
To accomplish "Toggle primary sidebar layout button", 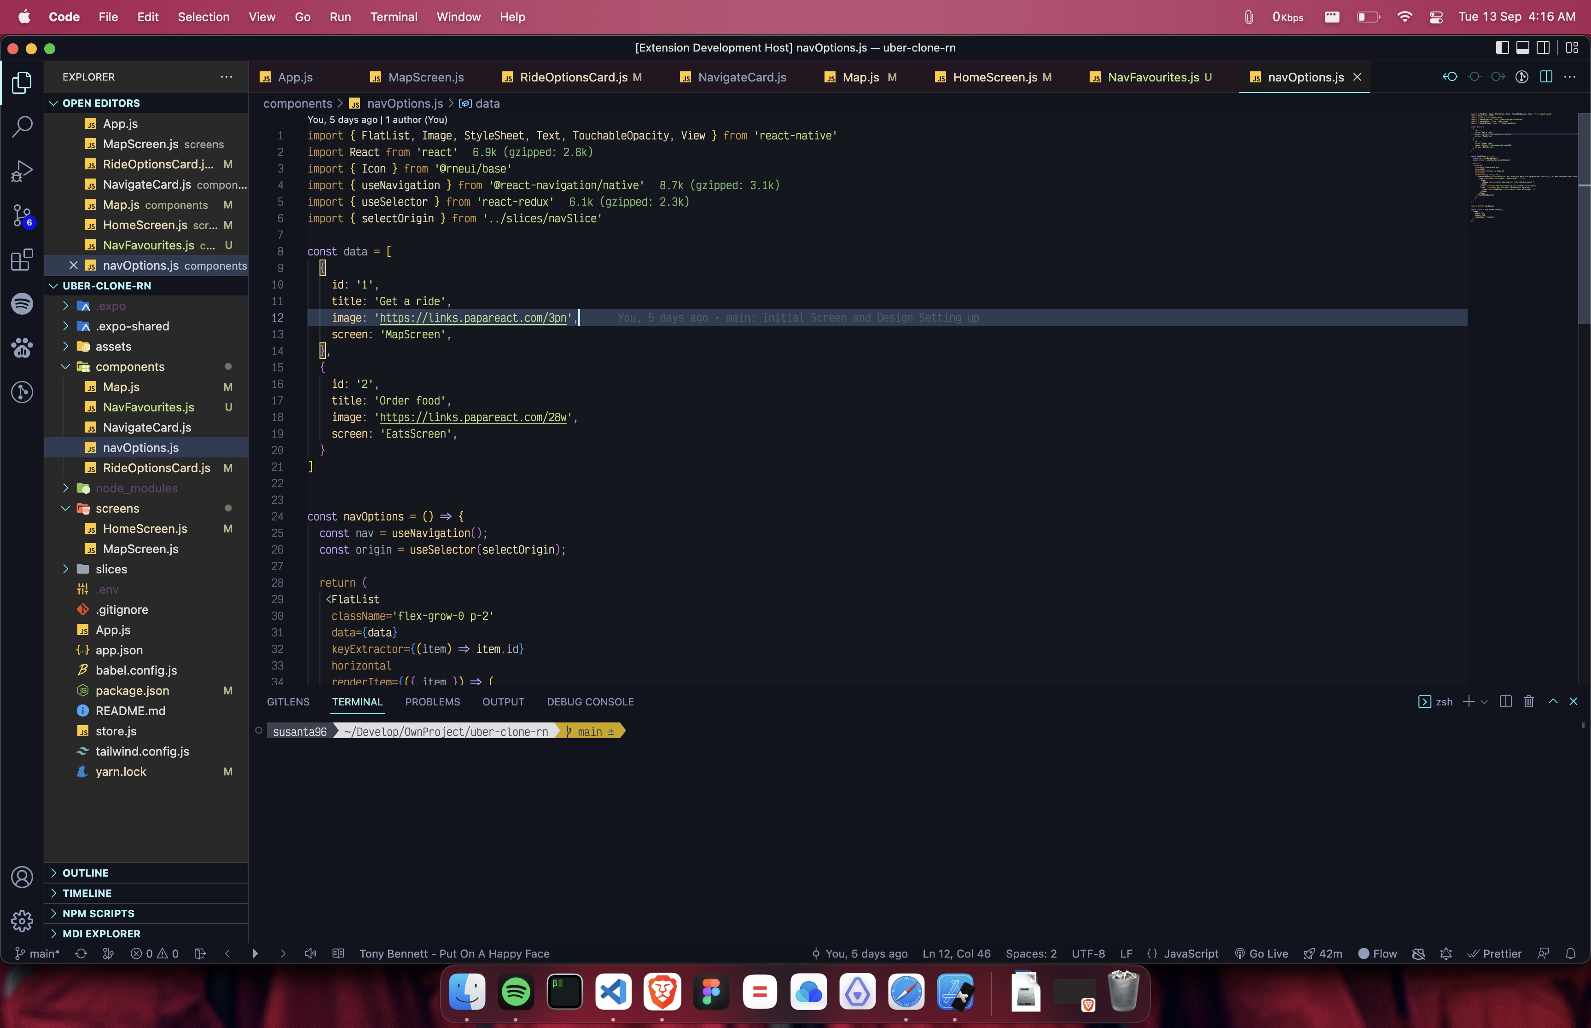I will pos(1502,47).
